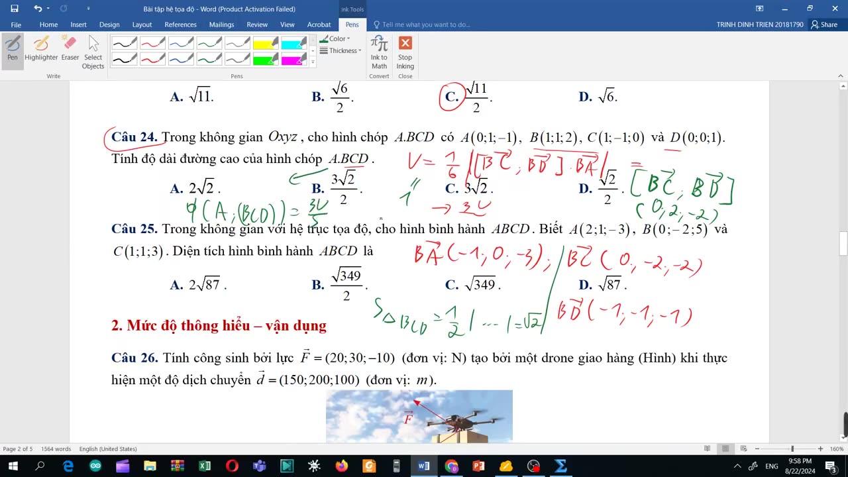Screen dimensions: 848x477
Task: Click English (United States) language indicator
Action: [108, 449]
